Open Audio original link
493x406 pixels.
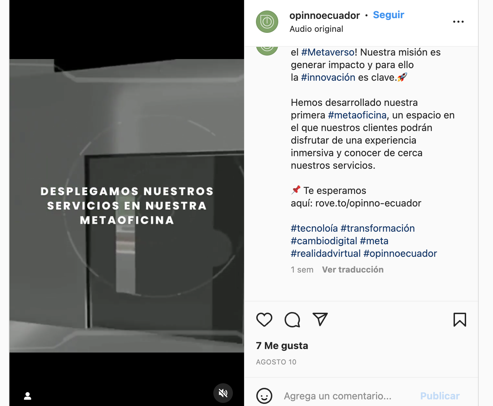[316, 29]
